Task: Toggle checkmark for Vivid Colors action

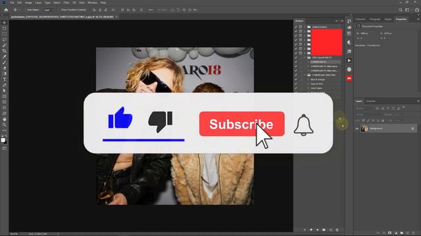Action: click(x=296, y=88)
